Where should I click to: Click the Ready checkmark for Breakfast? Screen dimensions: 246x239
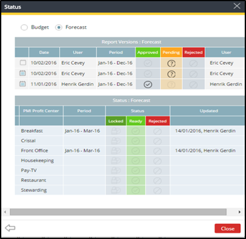[135, 131]
